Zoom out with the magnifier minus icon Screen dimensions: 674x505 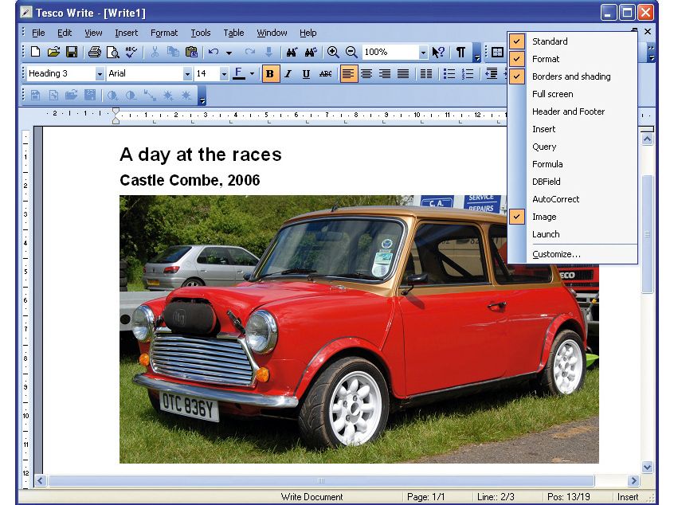(x=351, y=52)
